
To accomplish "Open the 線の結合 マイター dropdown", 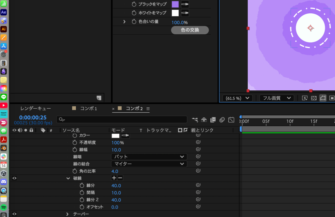I will (x=149, y=164).
